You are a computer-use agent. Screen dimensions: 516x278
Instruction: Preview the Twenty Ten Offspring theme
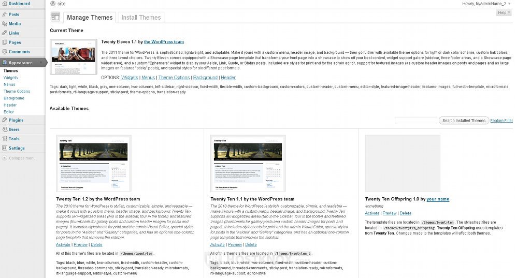(x=390, y=213)
